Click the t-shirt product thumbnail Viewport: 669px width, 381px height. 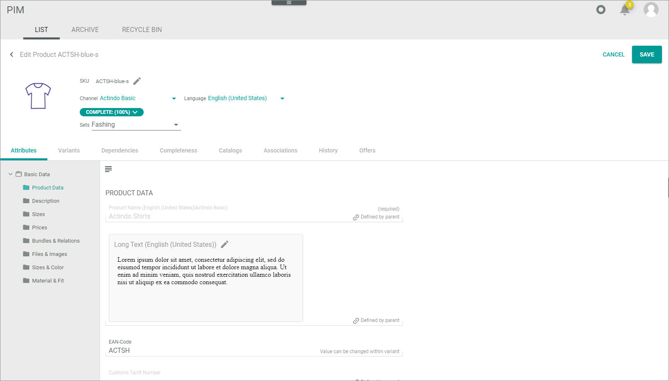(38, 96)
